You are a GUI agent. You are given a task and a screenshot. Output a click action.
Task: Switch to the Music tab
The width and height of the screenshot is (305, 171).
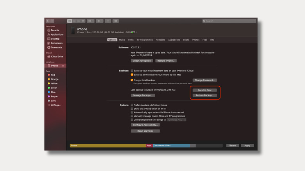point(122,40)
